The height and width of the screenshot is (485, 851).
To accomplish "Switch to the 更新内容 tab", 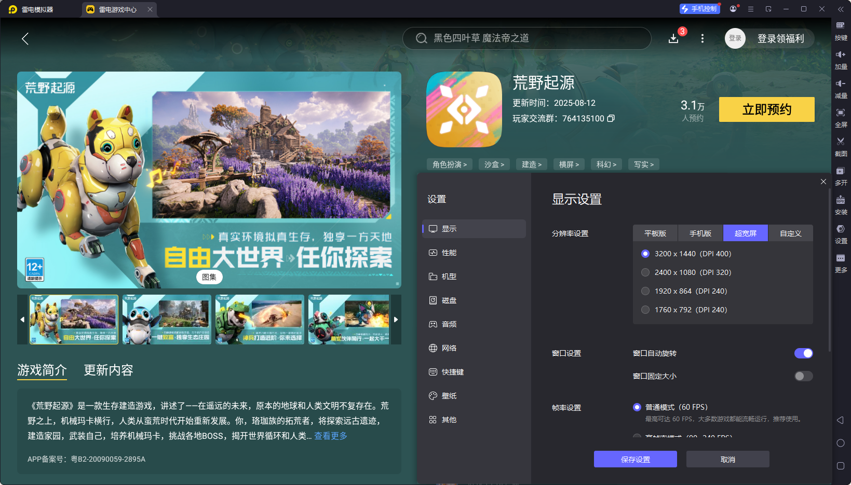I will (108, 370).
